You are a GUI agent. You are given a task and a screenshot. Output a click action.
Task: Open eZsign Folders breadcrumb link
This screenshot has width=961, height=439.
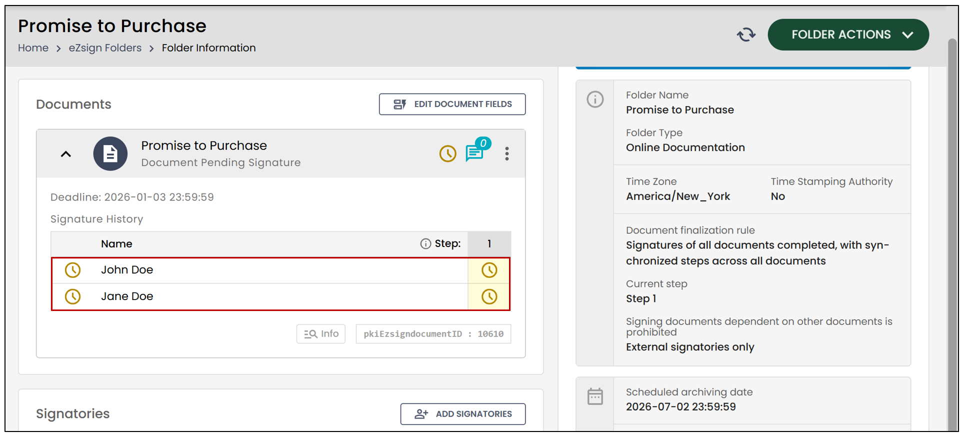[105, 48]
